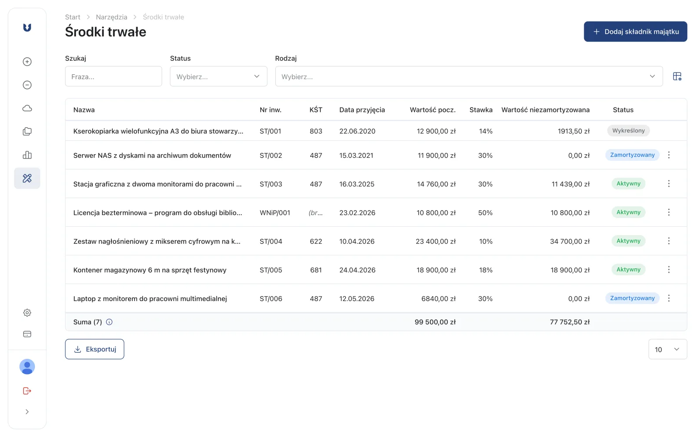Click inventory number WNiP/001
Screen dimensions: 699x437
275,213
